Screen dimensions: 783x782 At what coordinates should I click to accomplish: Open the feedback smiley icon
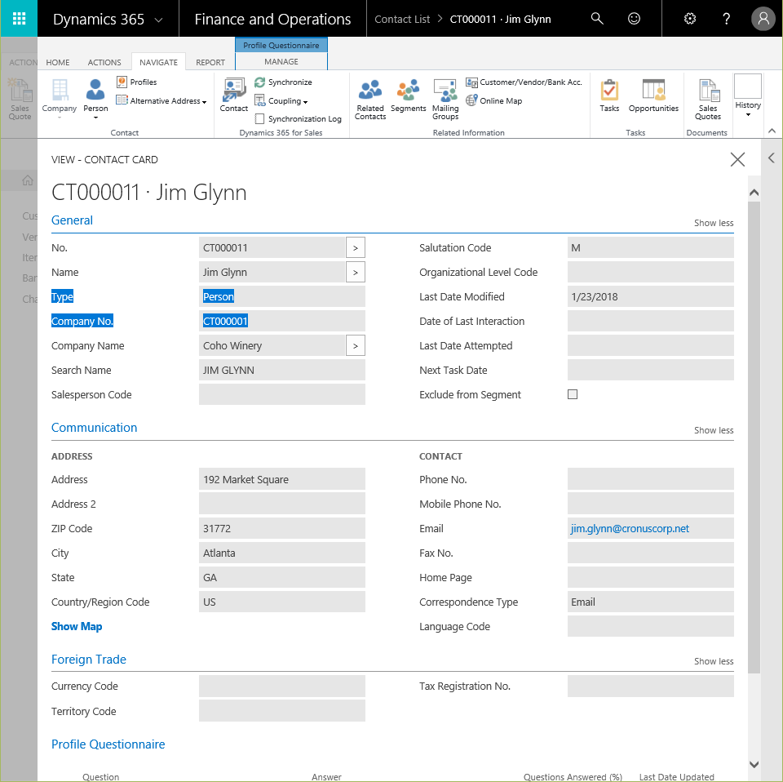point(634,19)
